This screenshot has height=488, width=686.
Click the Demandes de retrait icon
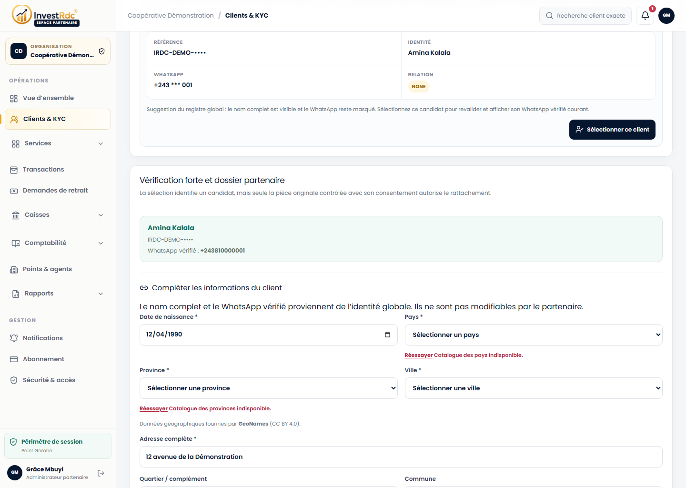tap(14, 191)
